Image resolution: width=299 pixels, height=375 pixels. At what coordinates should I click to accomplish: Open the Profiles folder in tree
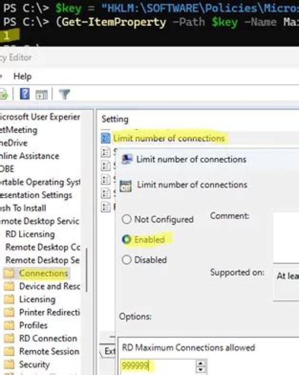pos(33,325)
